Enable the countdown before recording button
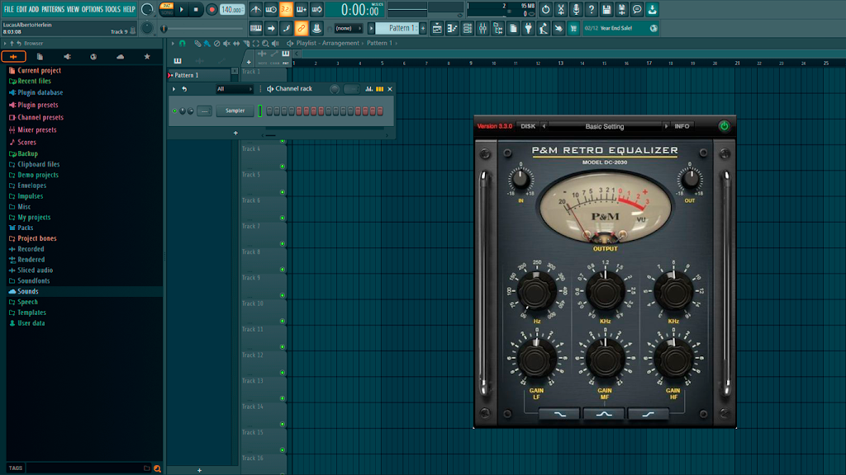Viewport: 846px width, 475px height. (286, 9)
